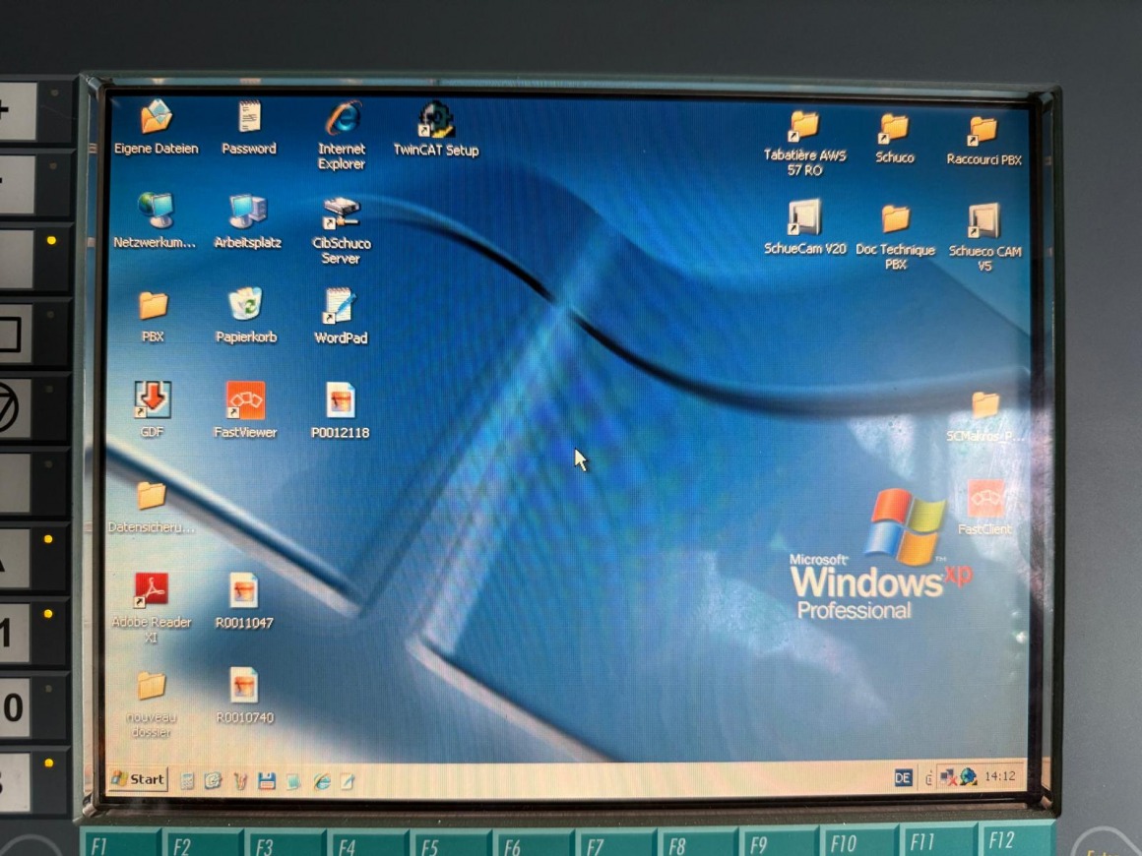Click the DE language indicator in taskbar
1142x856 pixels.
903,777
